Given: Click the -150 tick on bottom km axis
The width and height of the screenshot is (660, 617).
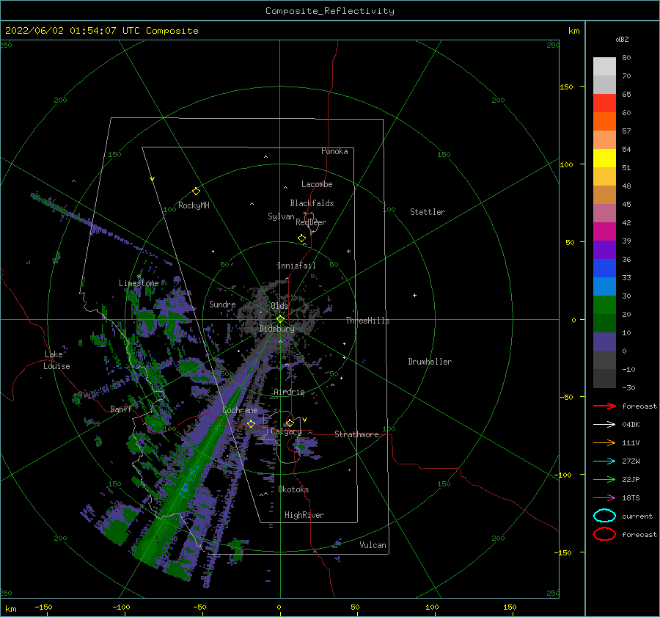Looking at the screenshot, I should pyautogui.click(x=43, y=607).
